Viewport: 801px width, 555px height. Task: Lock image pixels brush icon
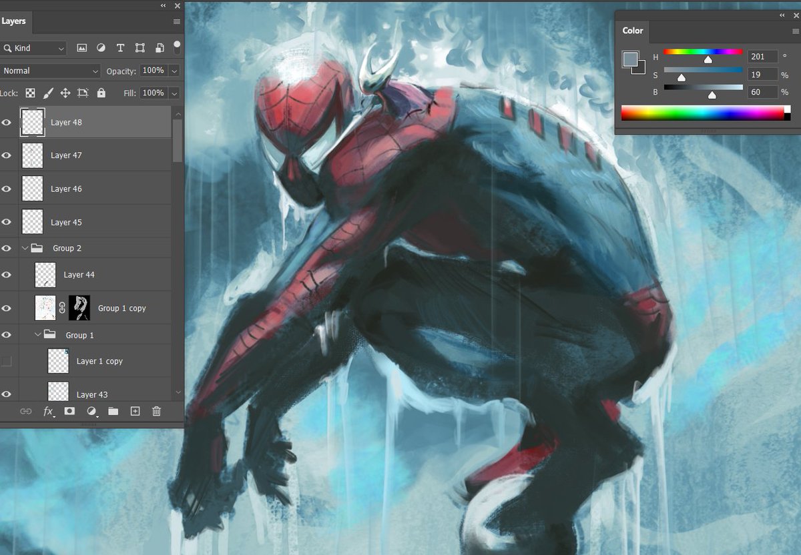tap(48, 93)
